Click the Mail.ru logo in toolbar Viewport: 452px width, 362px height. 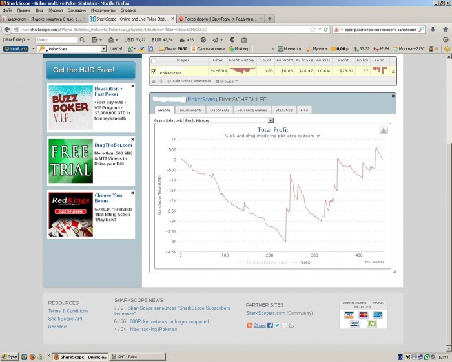(15, 48)
